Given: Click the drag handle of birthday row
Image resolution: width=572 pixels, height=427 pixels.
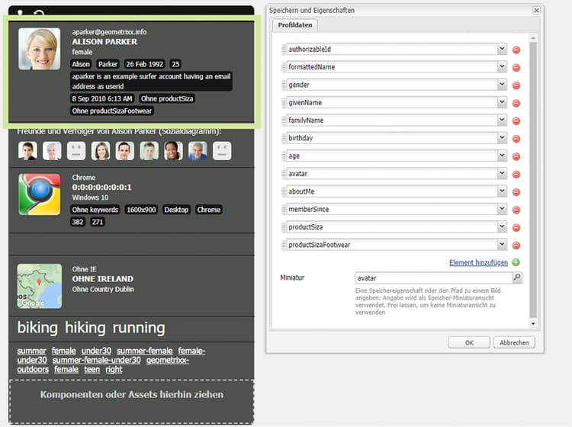Looking at the screenshot, I should tap(284, 138).
